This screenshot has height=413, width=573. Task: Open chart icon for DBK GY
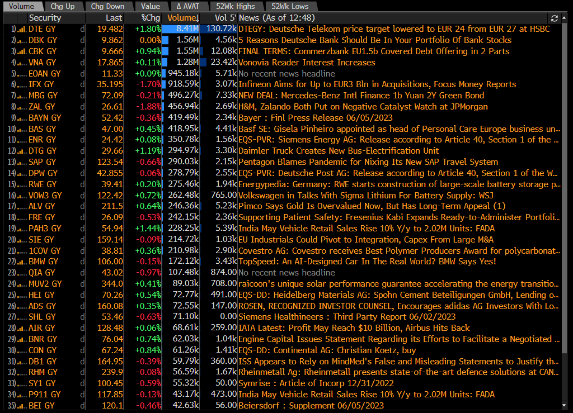(22, 40)
